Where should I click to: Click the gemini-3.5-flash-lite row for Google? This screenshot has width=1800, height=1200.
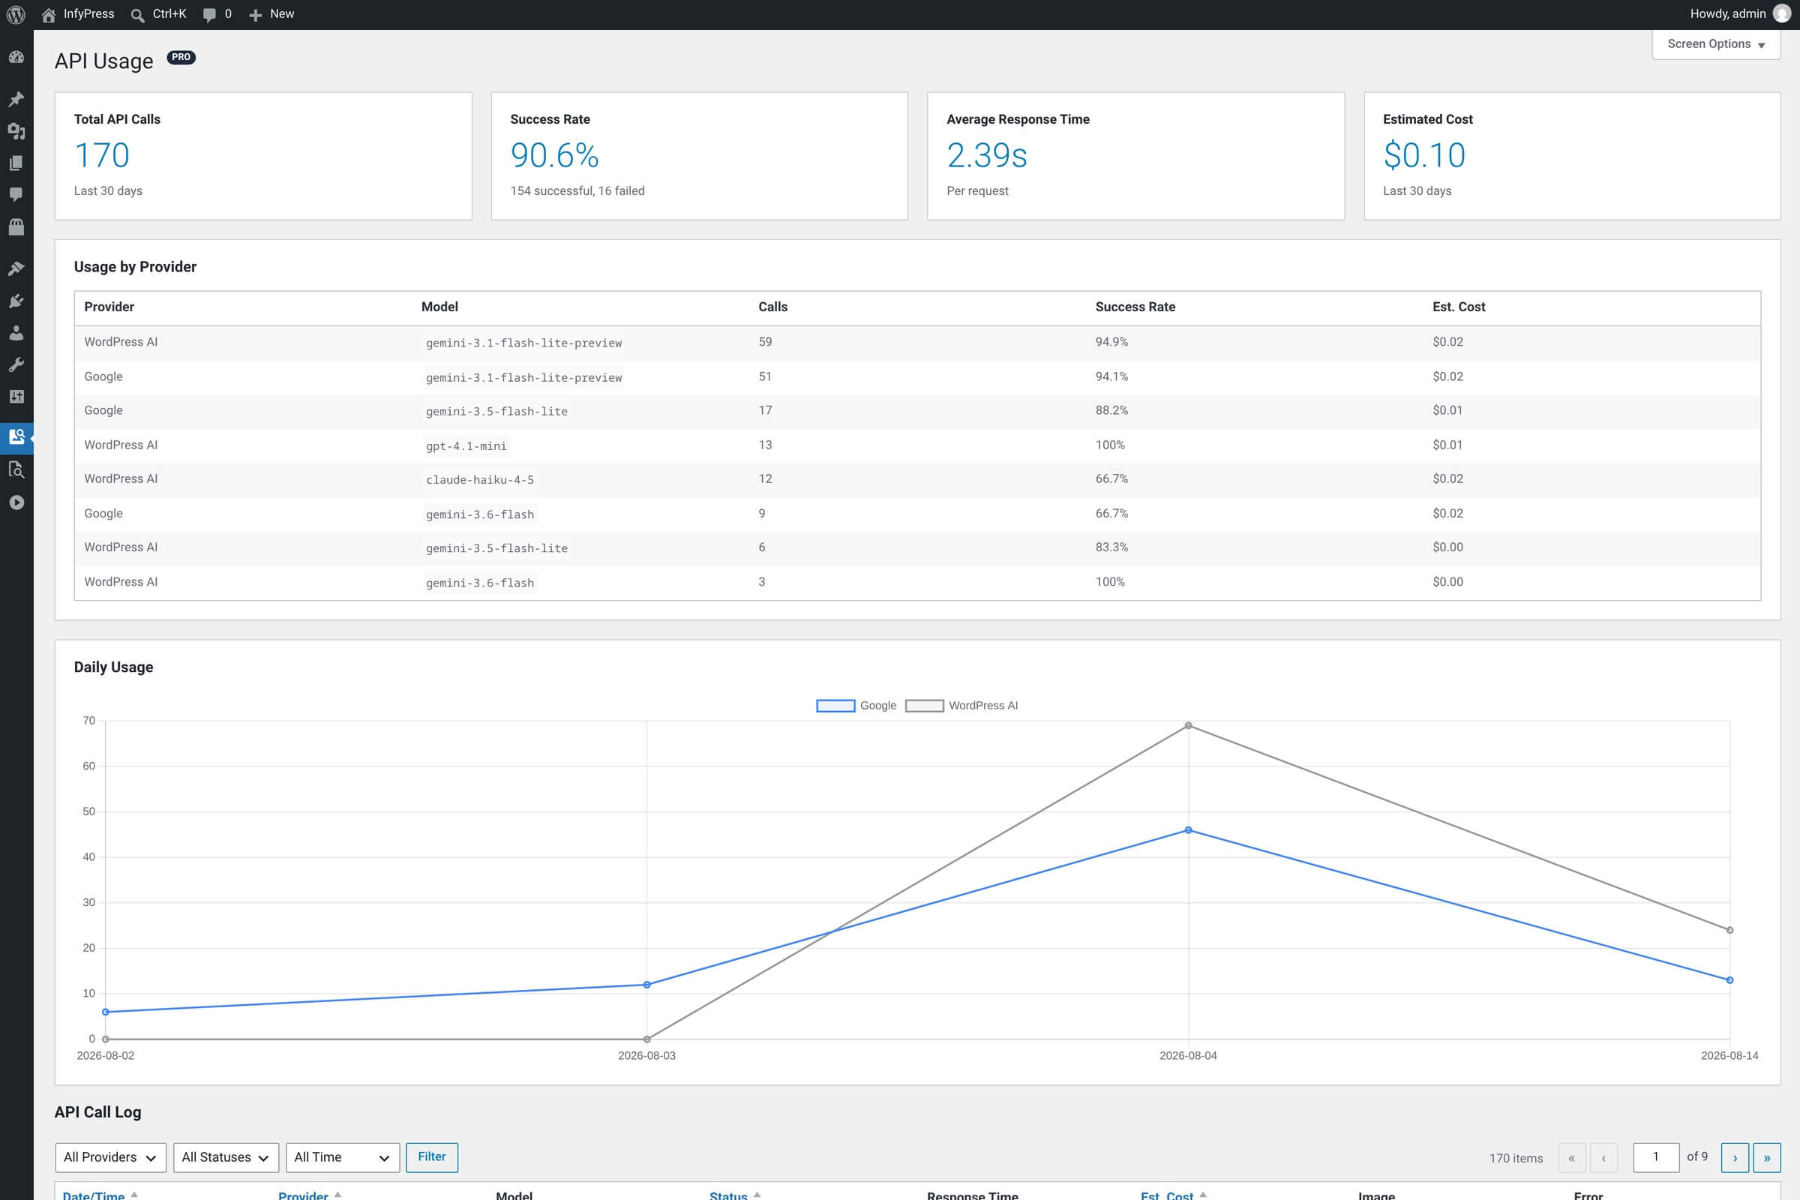pyautogui.click(x=916, y=411)
